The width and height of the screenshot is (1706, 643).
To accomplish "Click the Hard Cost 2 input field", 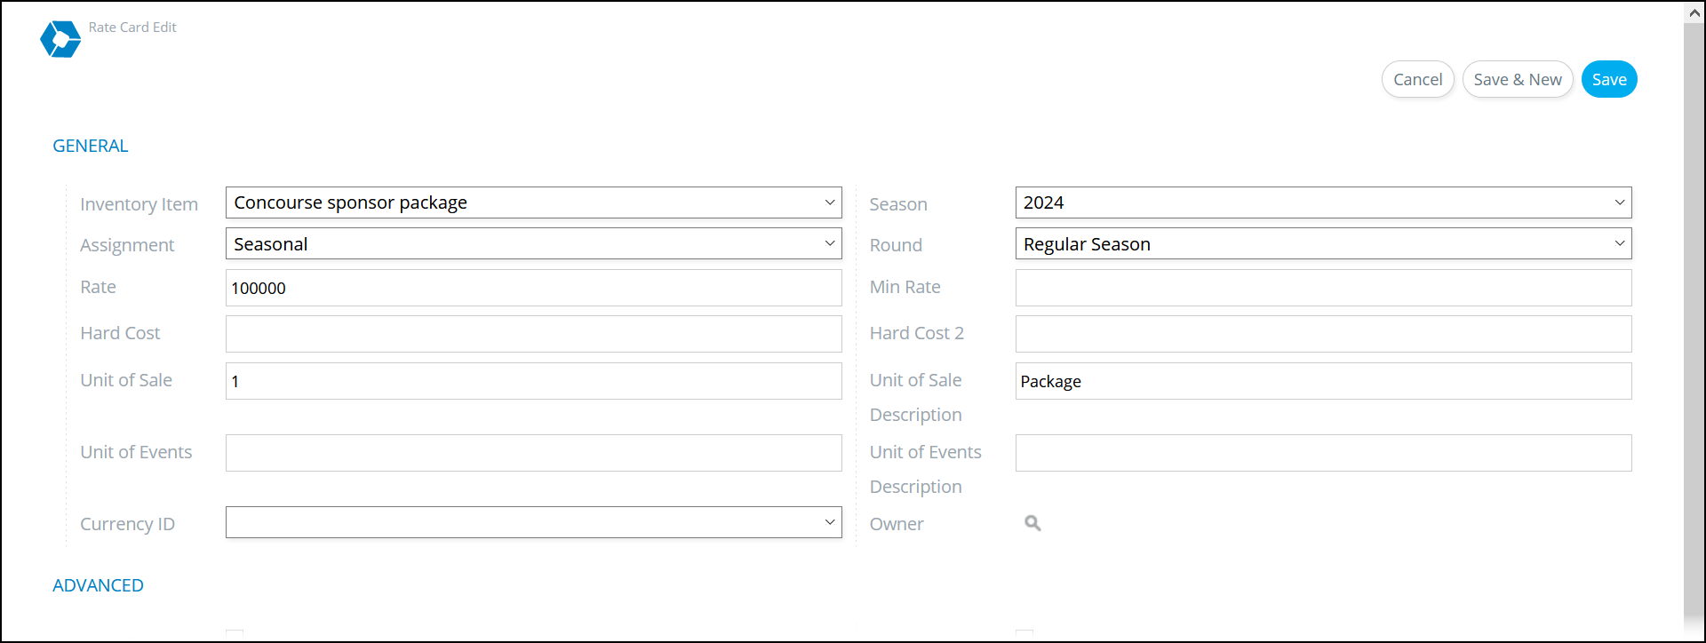I will click(x=1323, y=334).
